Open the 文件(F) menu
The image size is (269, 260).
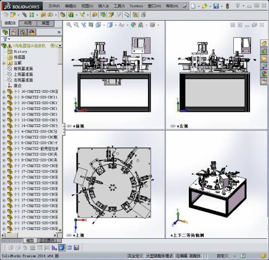54,6
